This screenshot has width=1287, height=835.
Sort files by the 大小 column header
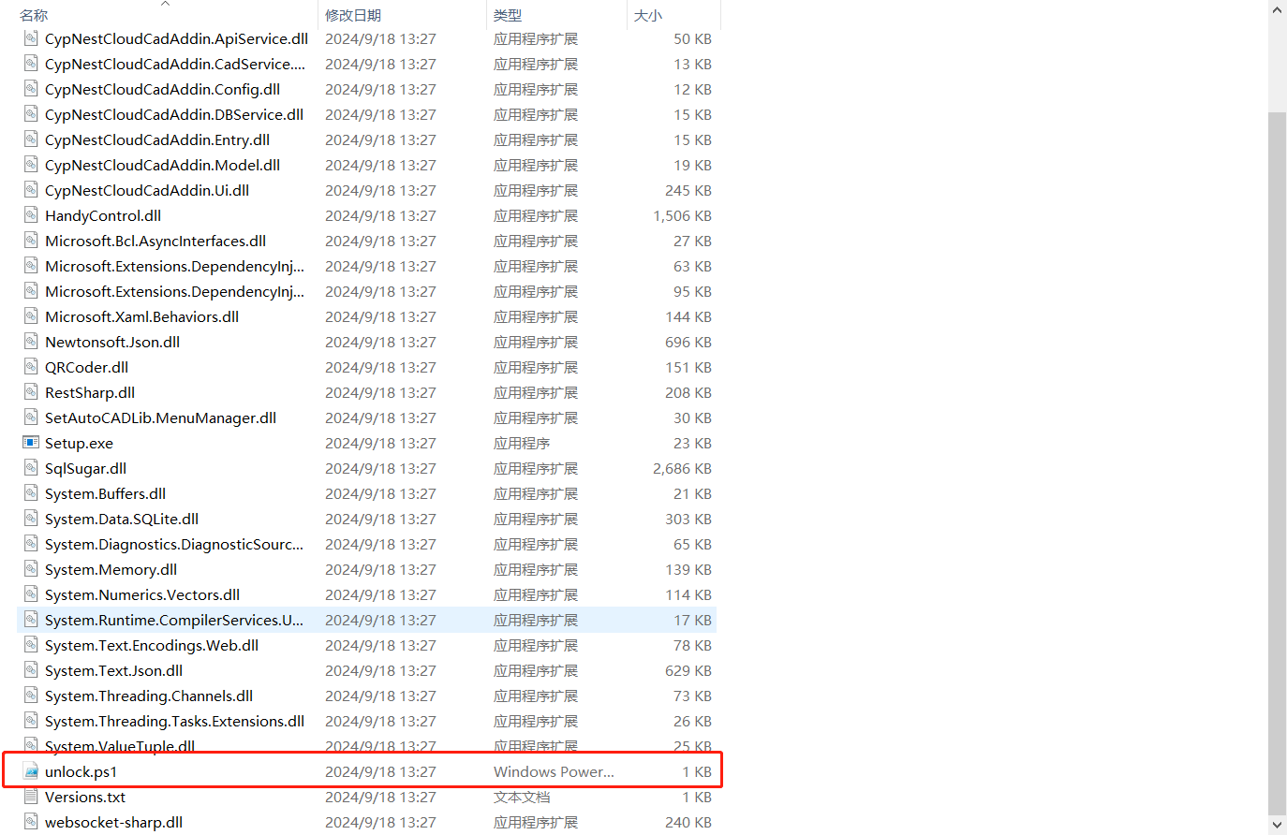pos(648,15)
